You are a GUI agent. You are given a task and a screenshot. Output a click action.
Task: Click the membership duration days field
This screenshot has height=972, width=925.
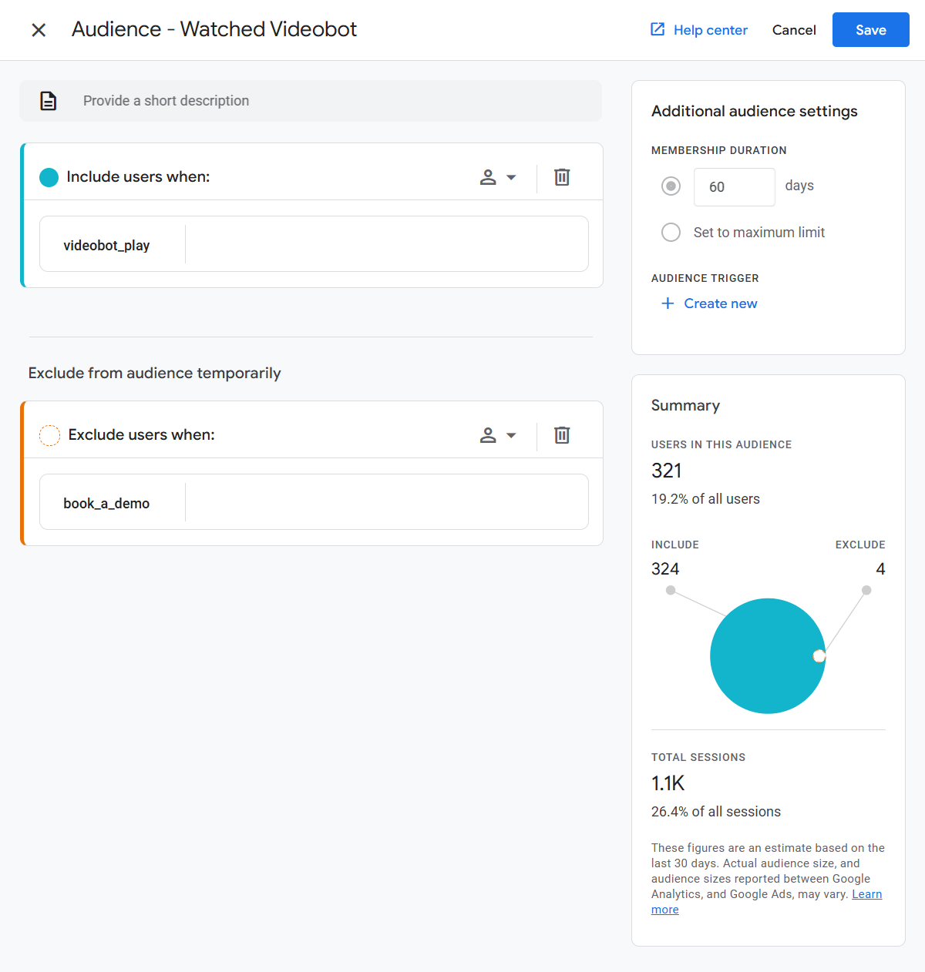pos(734,187)
